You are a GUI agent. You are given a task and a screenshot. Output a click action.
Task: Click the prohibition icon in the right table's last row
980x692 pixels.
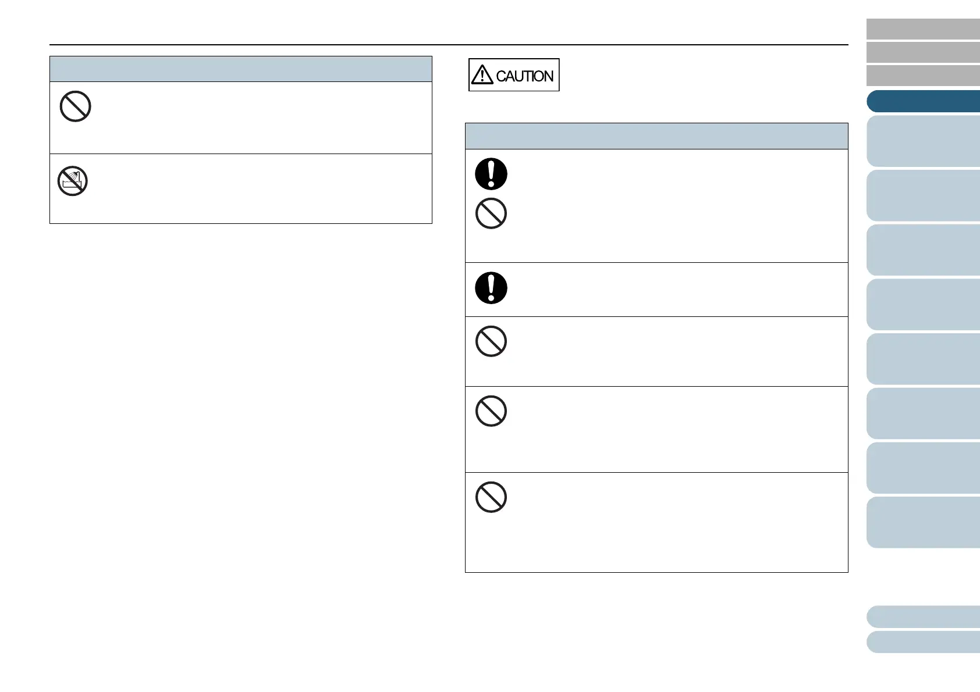(491, 497)
